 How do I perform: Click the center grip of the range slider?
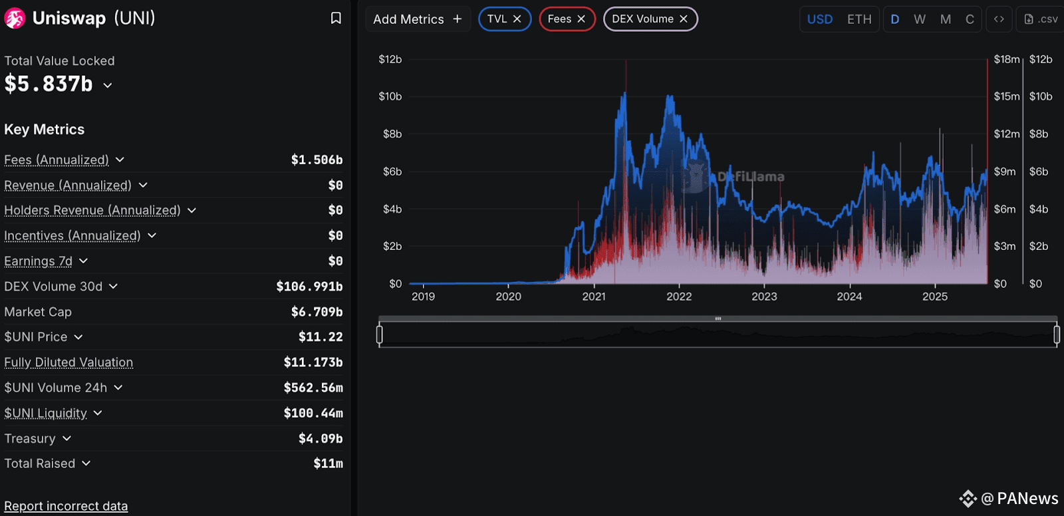pos(718,319)
